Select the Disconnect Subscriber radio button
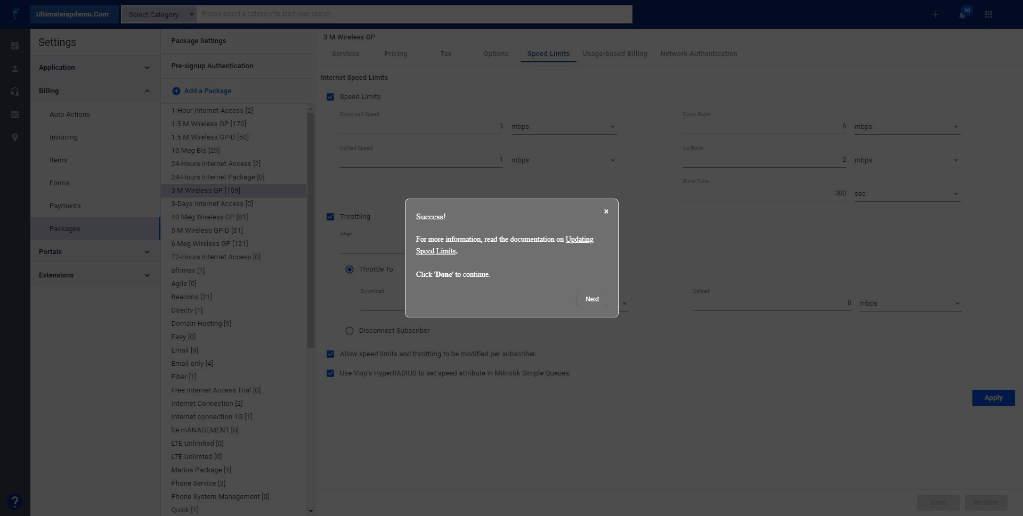The width and height of the screenshot is (1023, 516). pos(350,331)
